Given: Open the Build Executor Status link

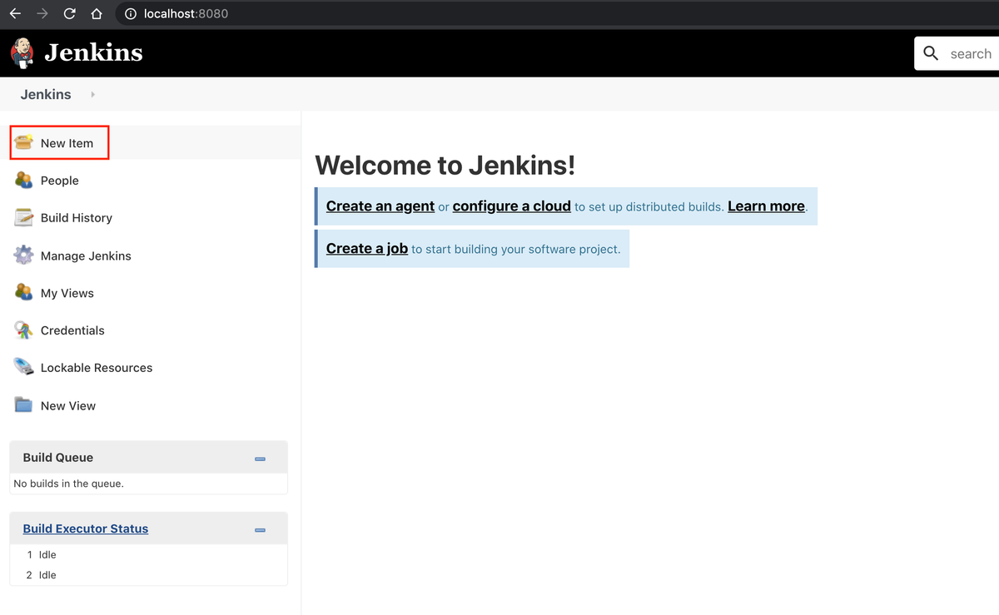Looking at the screenshot, I should point(86,528).
